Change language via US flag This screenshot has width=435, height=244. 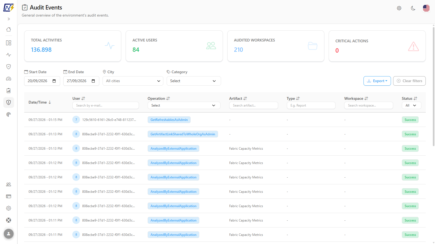tap(426, 8)
